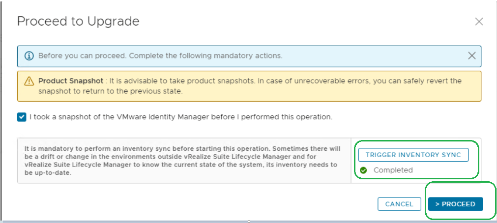
Task: Click the bold "Product Snapshot" label
Action: click(x=71, y=81)
